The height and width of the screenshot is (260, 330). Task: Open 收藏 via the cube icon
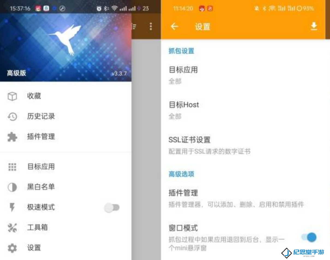[x=12, y=96]
